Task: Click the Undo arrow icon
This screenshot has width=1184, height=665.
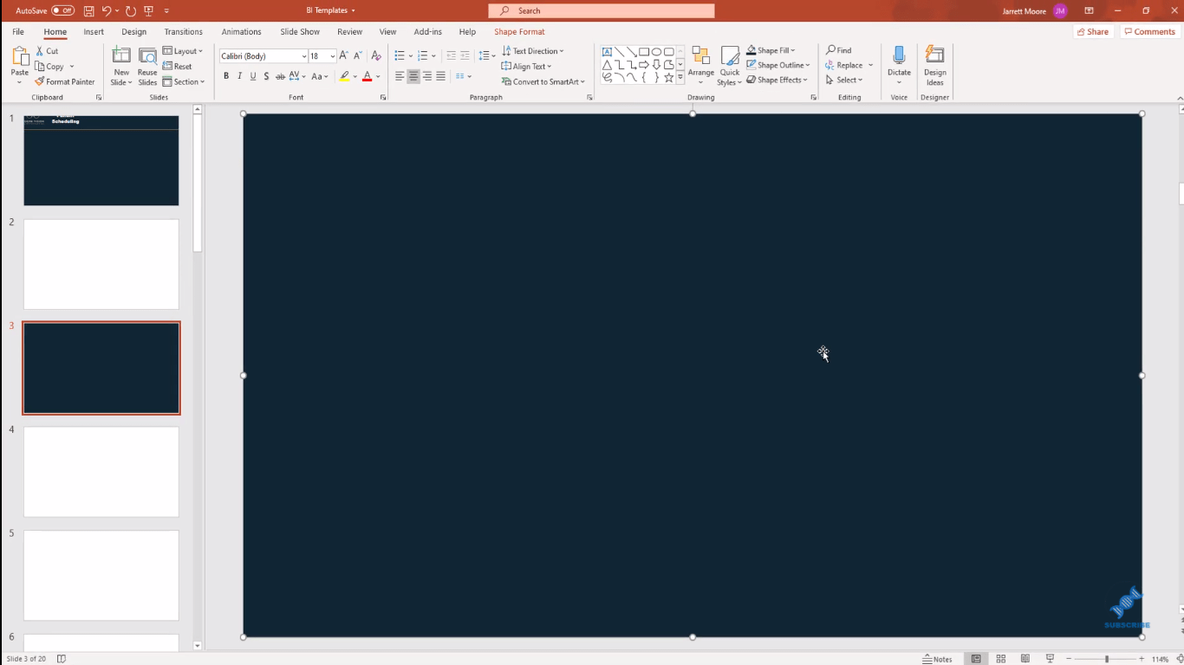Action: pos(107,10)
